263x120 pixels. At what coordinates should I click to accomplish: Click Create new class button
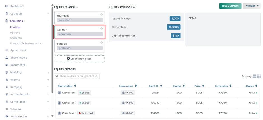tap(79, 59)
